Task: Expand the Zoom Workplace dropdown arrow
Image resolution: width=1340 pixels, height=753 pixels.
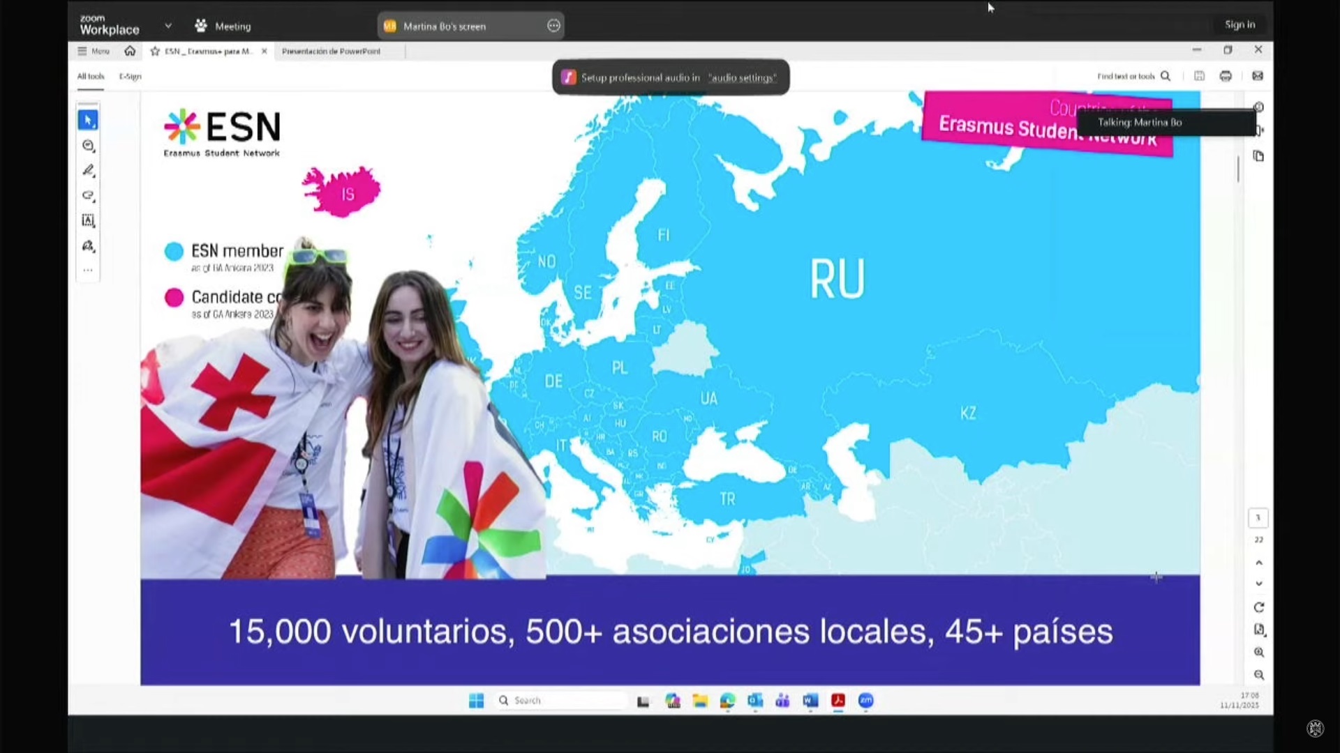Action: pyautogui.click(x=168, y=26)
